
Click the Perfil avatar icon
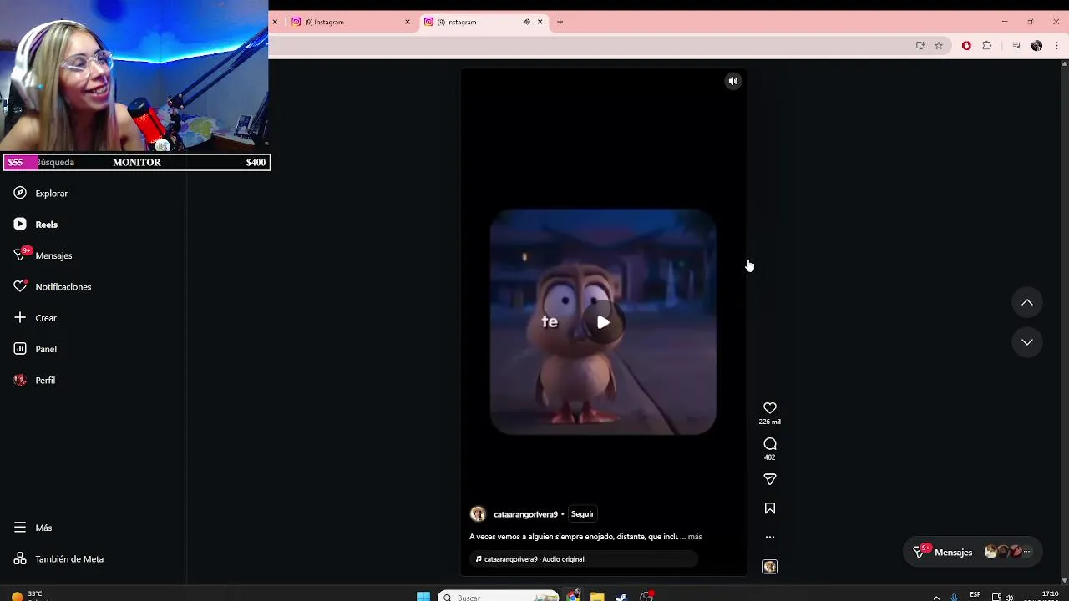coord(20,380)
